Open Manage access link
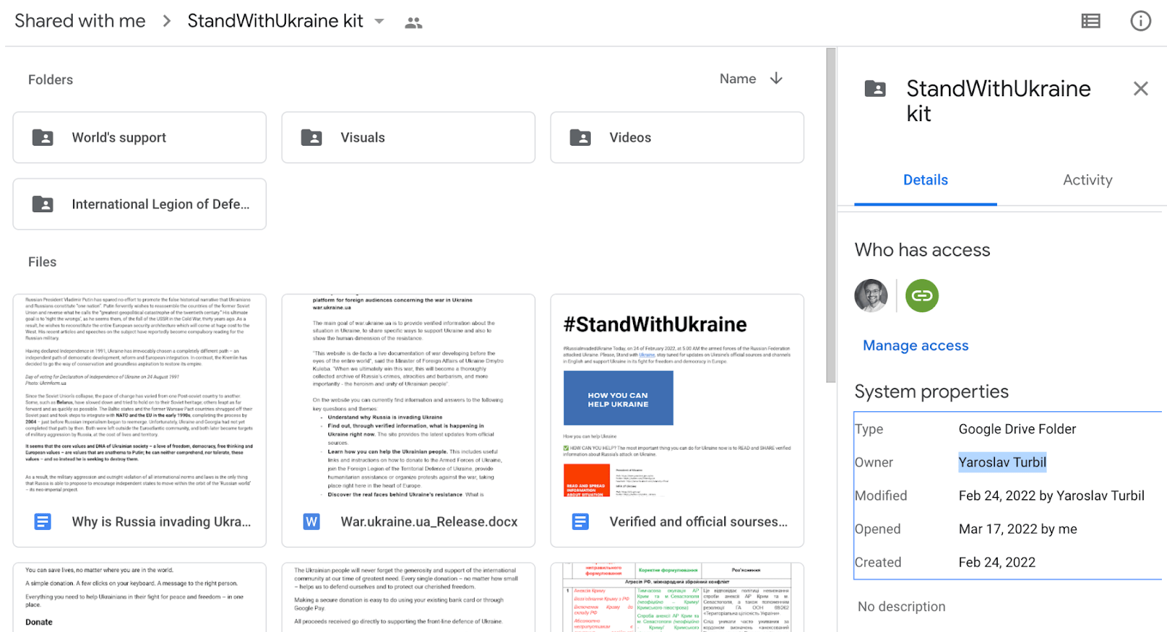This screenshot has height=632, width=1167. point(915,346)
